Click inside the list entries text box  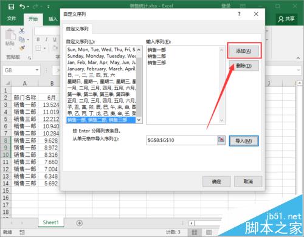point(183,85)
